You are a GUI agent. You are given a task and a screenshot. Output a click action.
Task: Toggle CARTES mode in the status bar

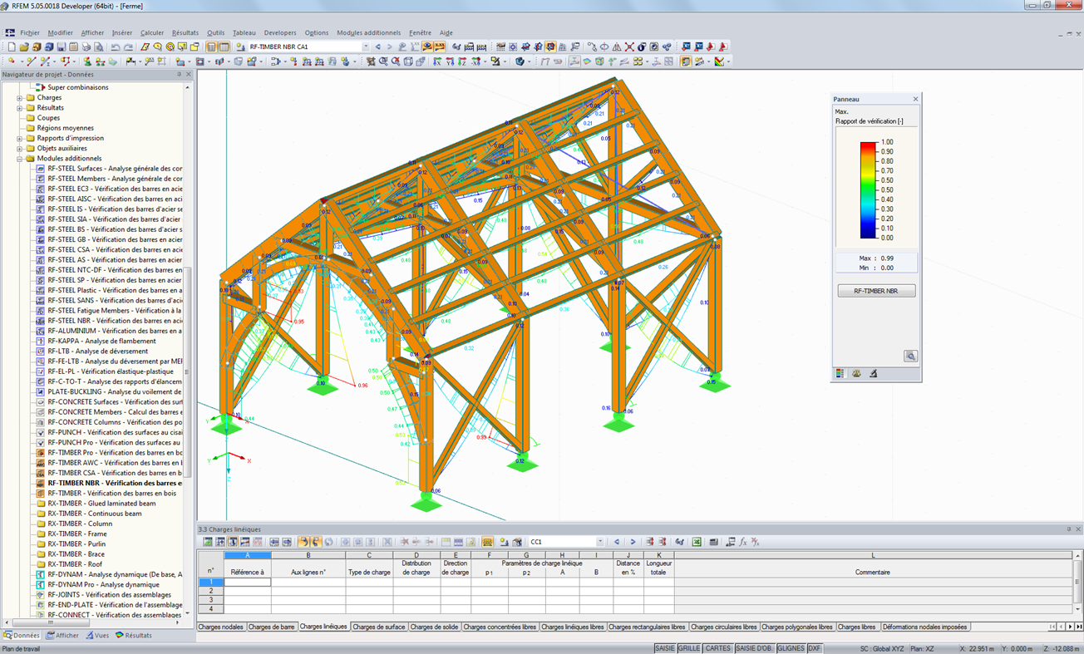click(717, 648)
